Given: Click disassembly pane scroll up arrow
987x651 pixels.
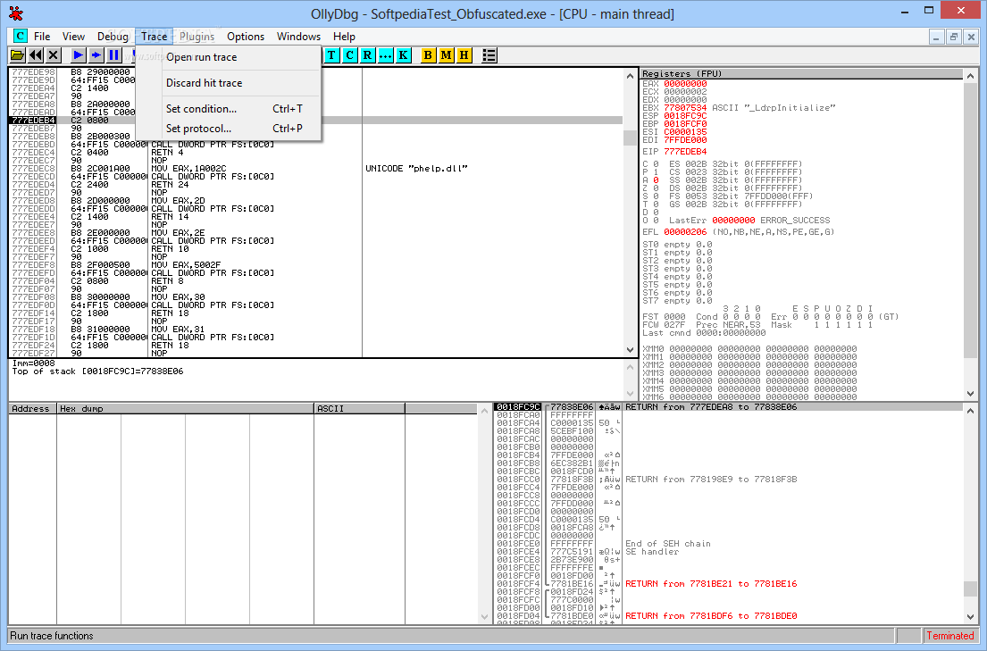Looking at the screenshot, I should pos(630,76).
